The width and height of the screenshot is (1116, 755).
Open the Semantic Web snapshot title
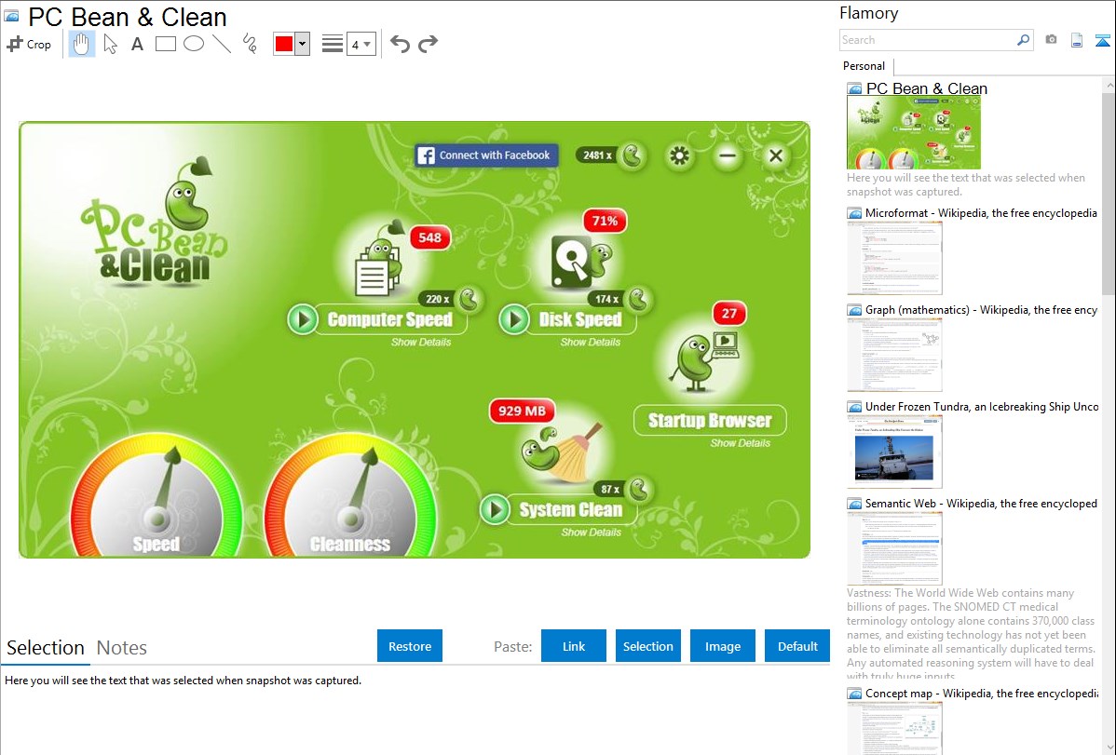981,503
